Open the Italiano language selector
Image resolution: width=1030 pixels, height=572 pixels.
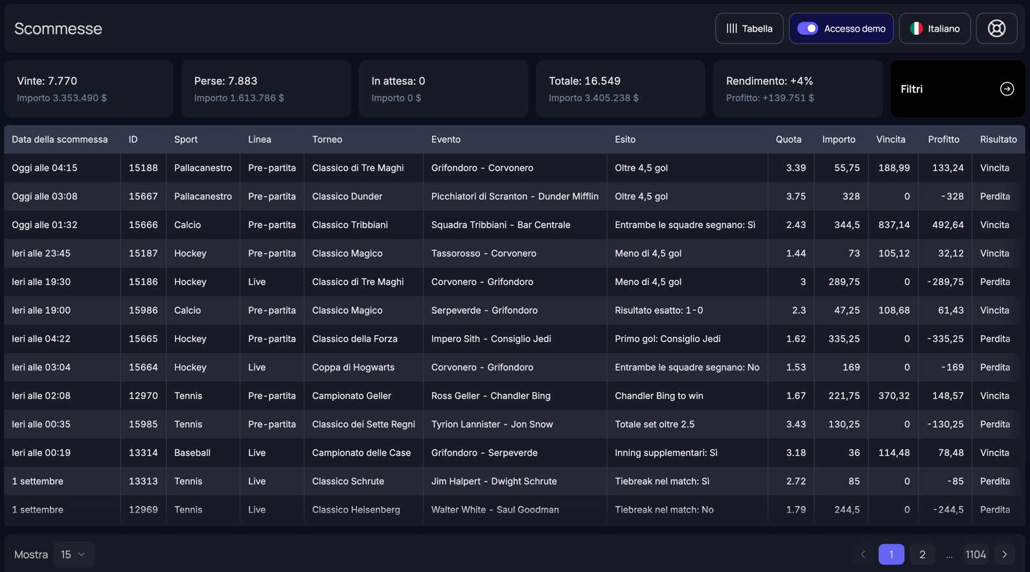point(934,29)
